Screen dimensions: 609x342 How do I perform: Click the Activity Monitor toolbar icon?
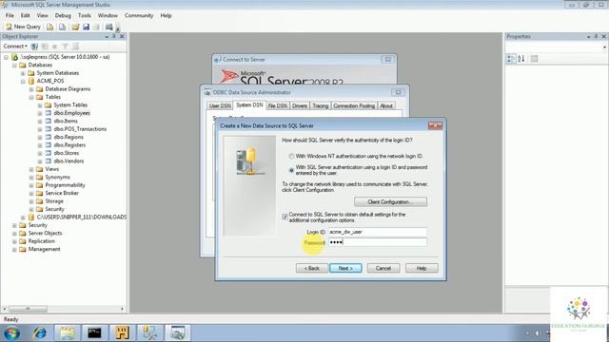109,27
